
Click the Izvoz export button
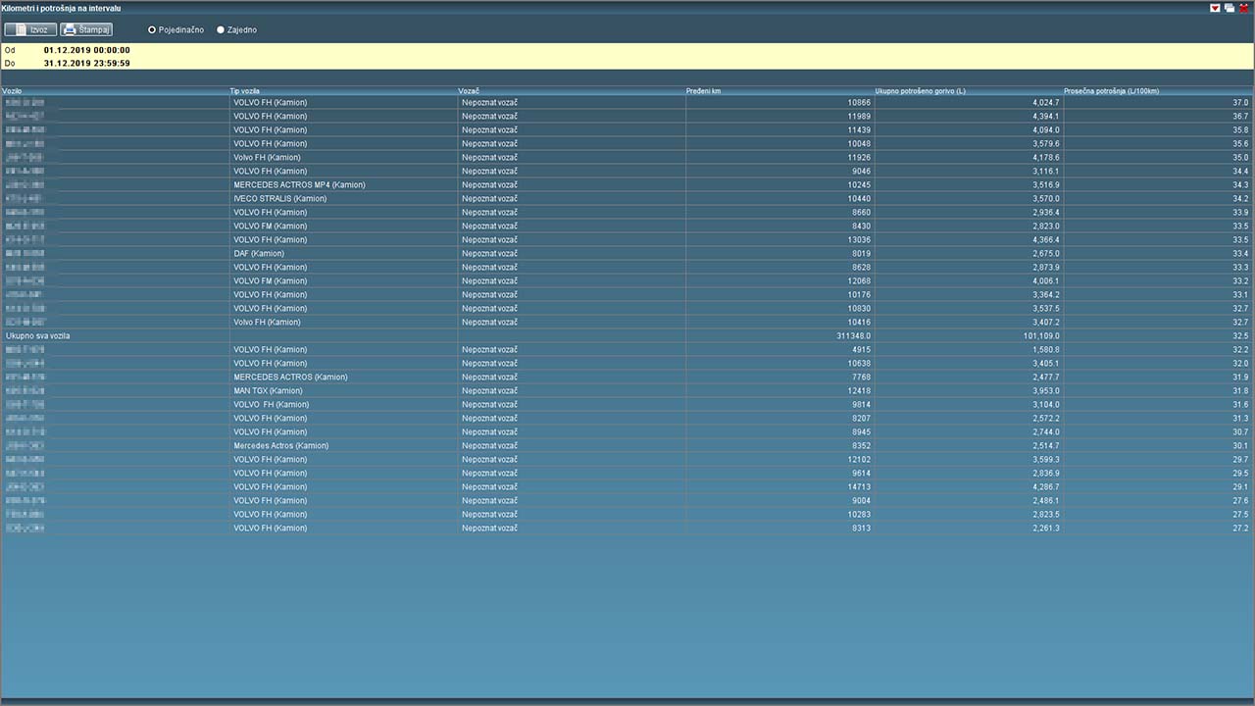pos(29,30)
